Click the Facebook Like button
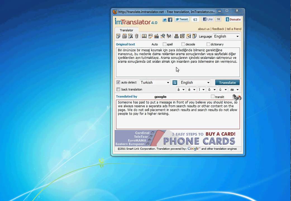This screenshot has width=291, height=201. 208,19
